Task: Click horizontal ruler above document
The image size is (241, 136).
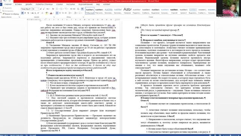Action: (x=73, y=20)
